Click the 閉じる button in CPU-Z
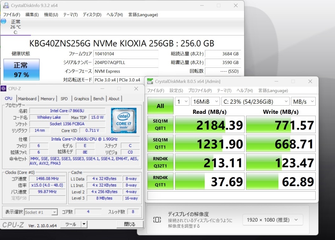 click(x=130, y=224)
